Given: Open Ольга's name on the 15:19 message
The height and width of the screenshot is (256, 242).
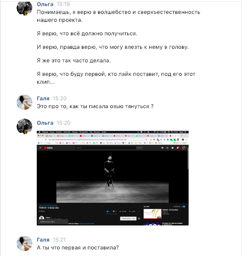Looking at the screenshot, I should [x=45, y=4].
